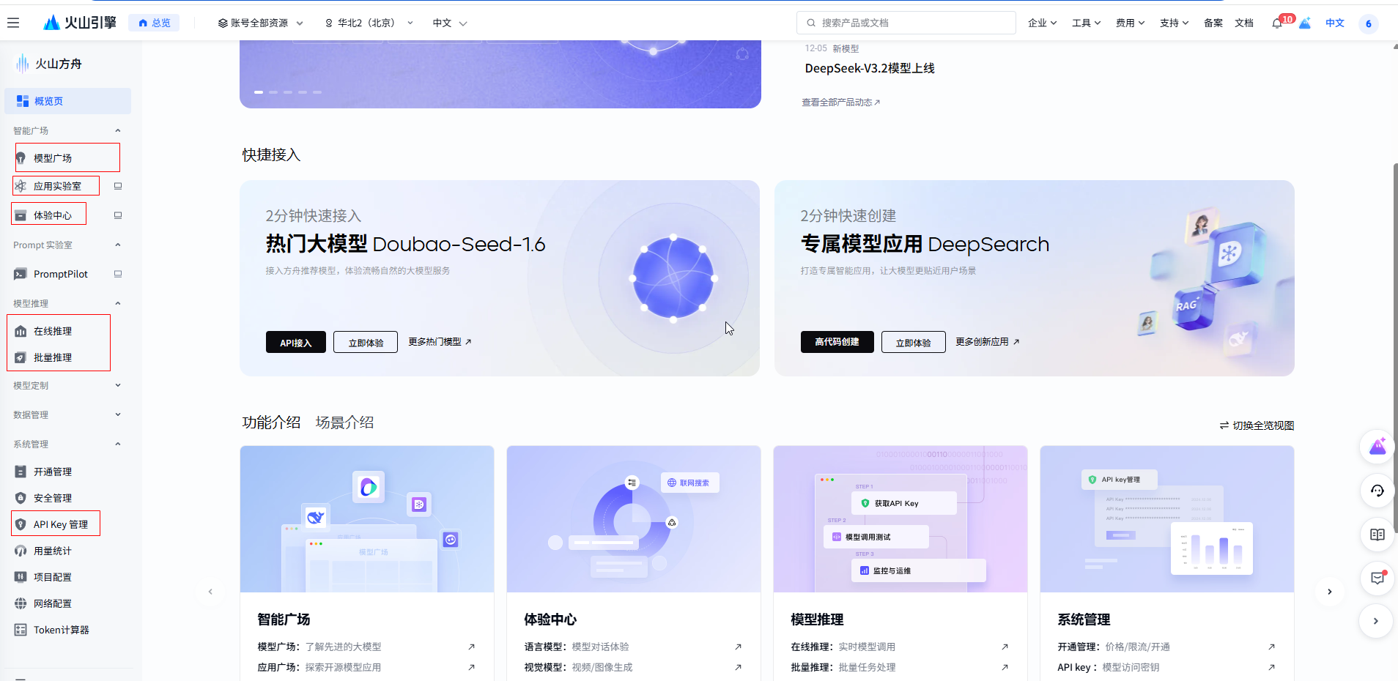Open new window icon next to 体验中心
1398x681 pixels.
(118, 215)
